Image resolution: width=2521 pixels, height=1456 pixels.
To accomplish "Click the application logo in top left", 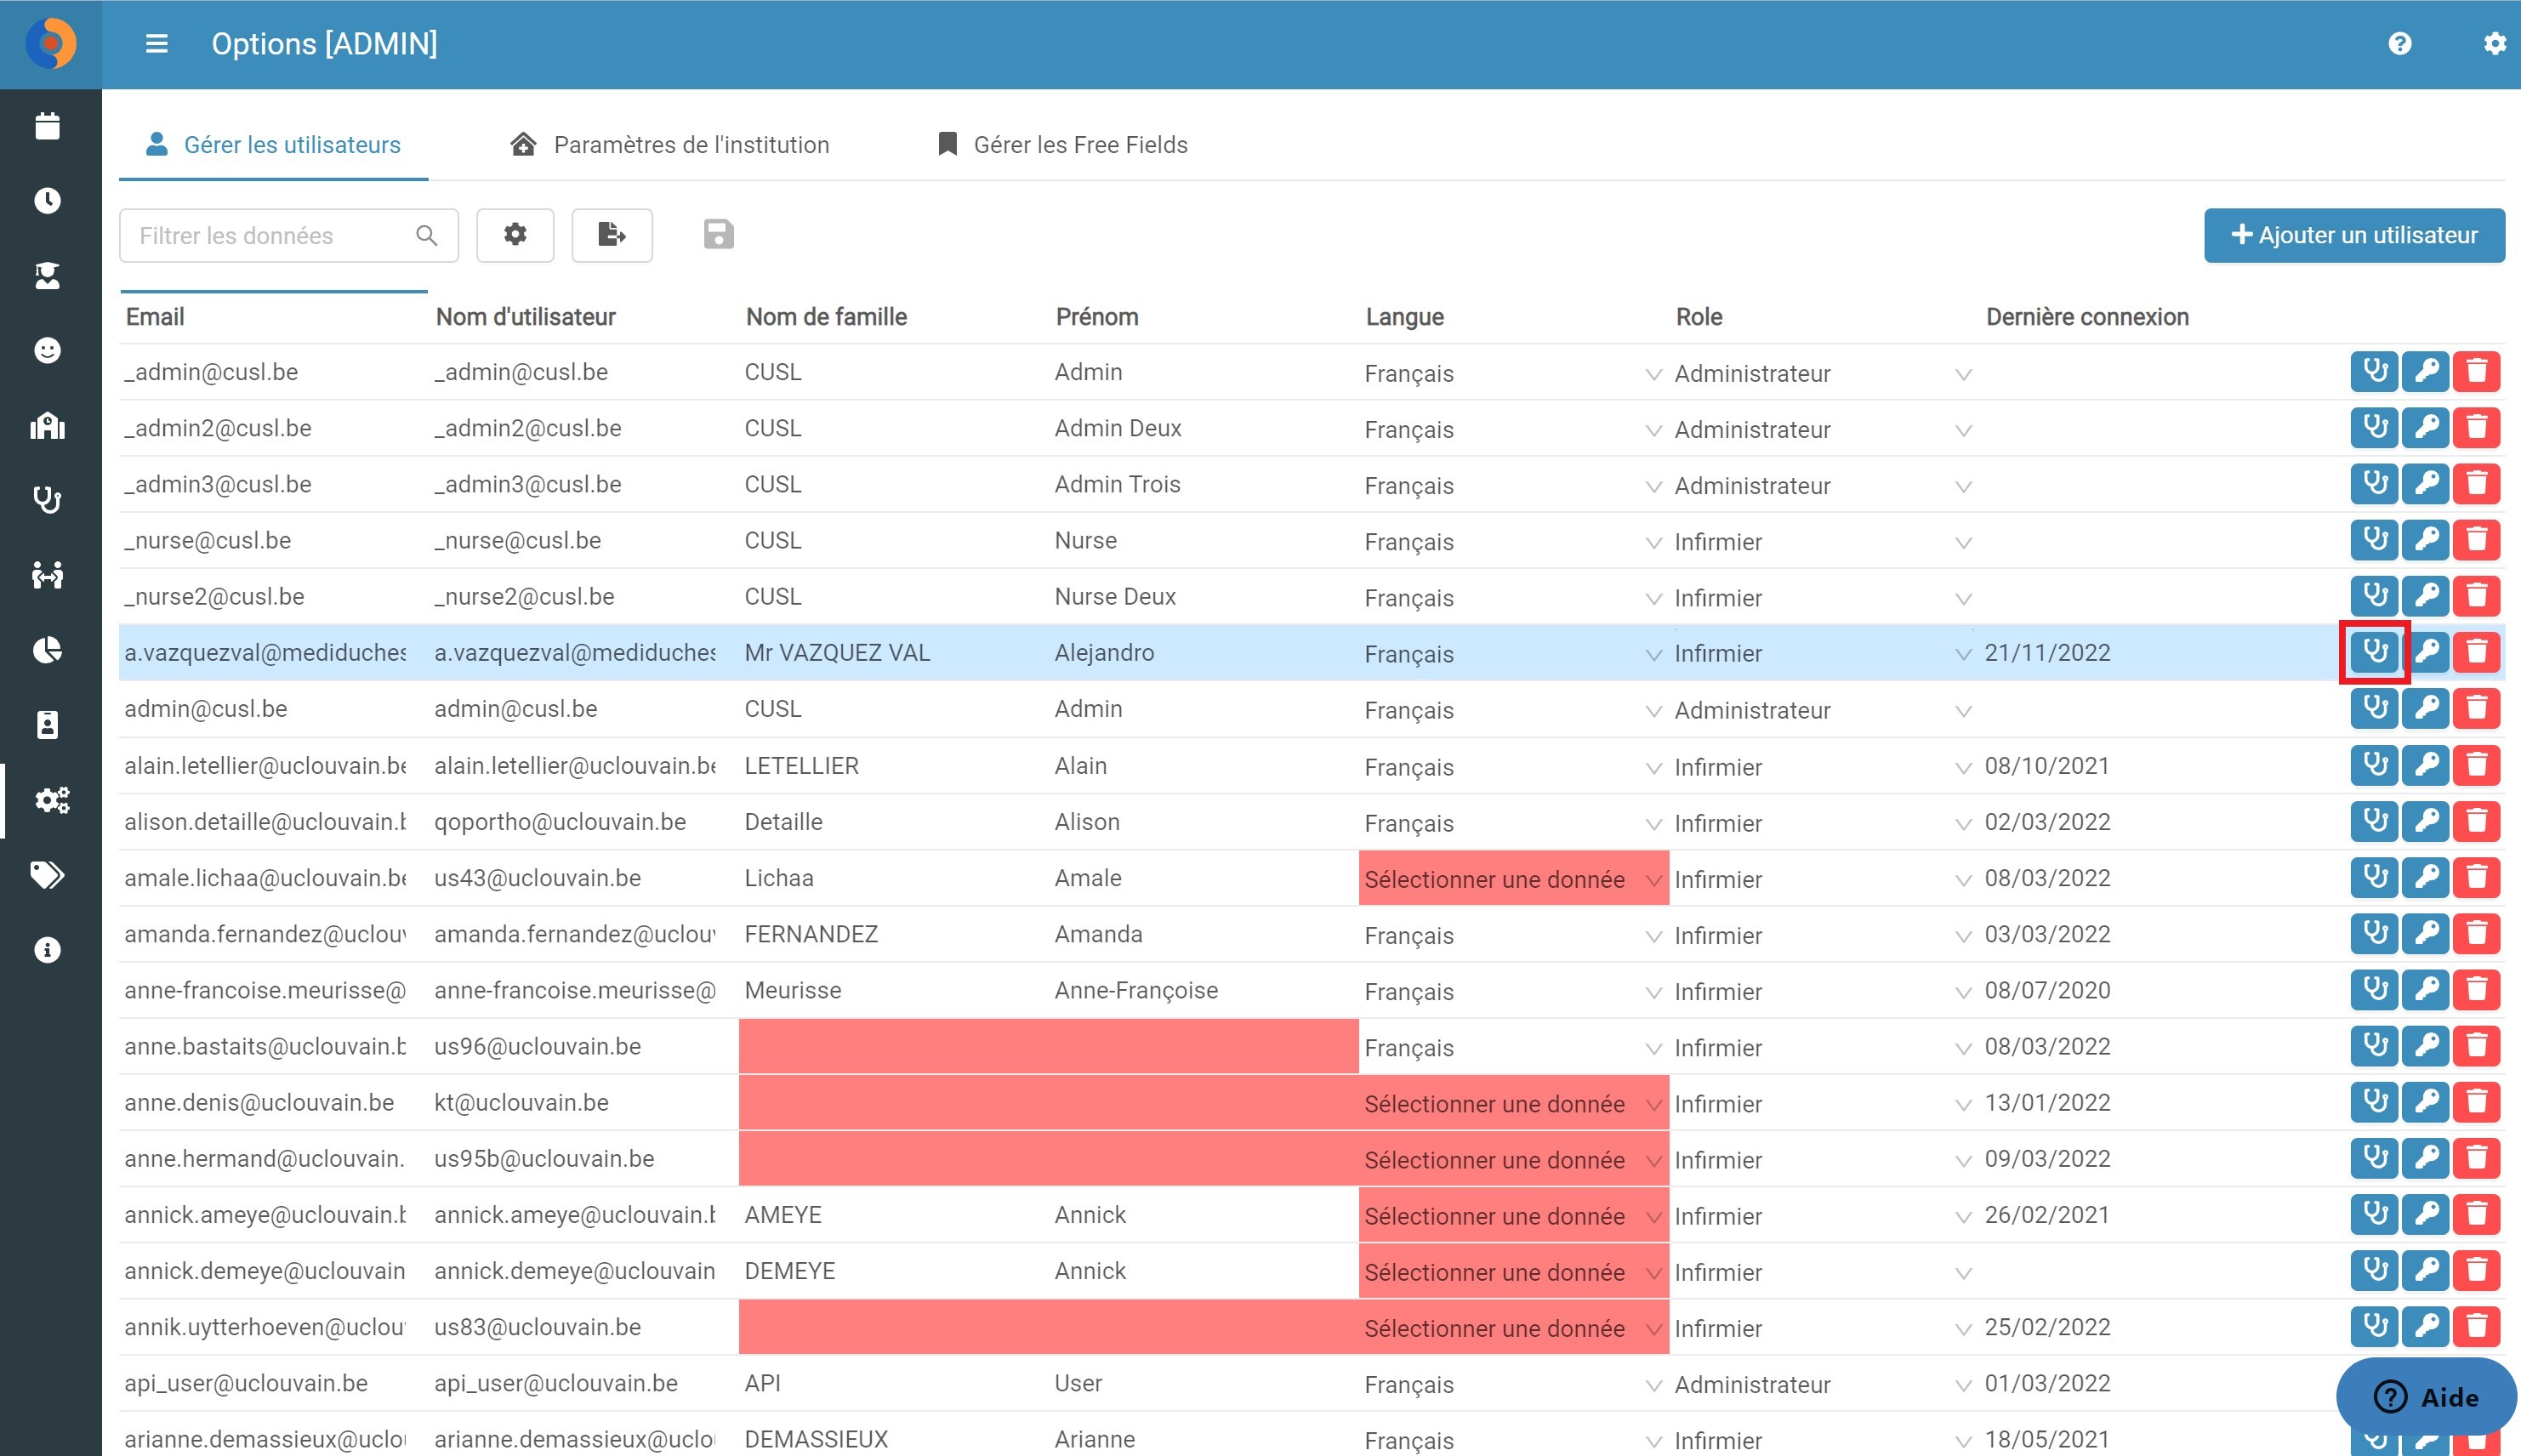I will [x=51, y=44].
